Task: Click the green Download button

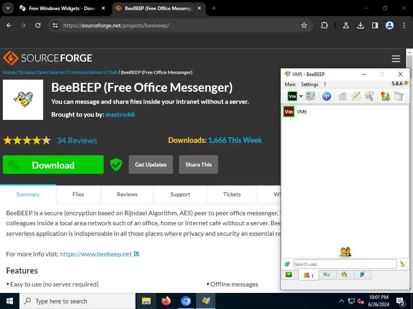Action: coord(53,165)
